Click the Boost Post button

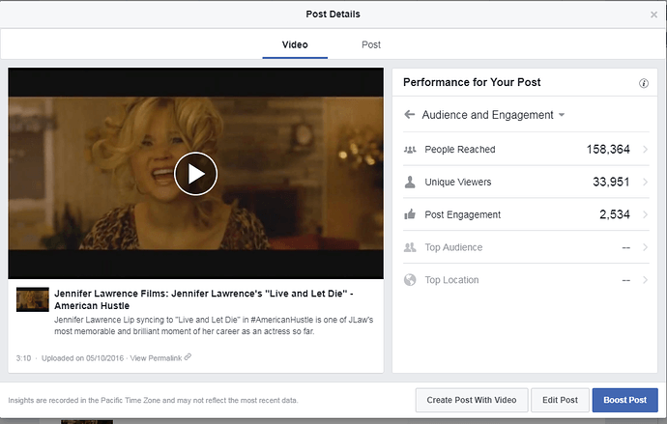[623, 400]
